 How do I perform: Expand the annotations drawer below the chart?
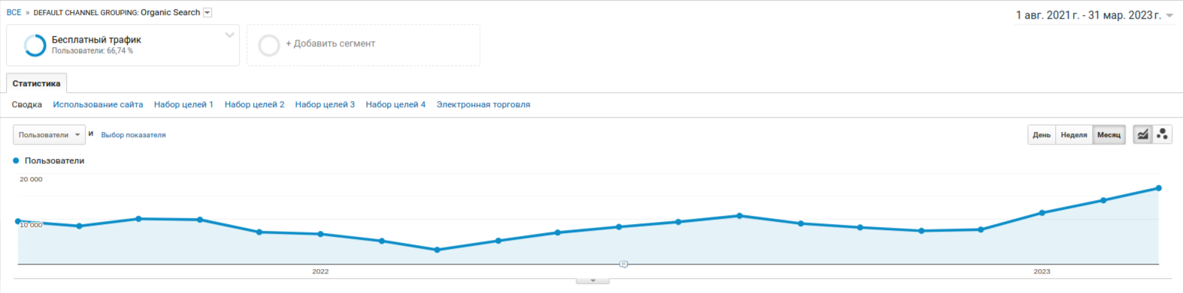592,280
